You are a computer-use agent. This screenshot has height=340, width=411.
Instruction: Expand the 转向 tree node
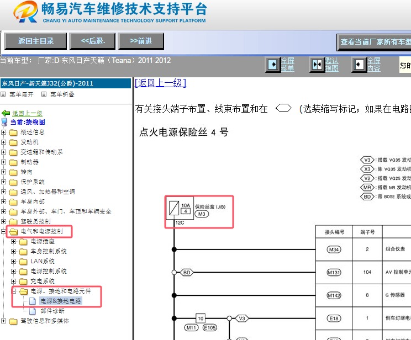click(3, 172)
